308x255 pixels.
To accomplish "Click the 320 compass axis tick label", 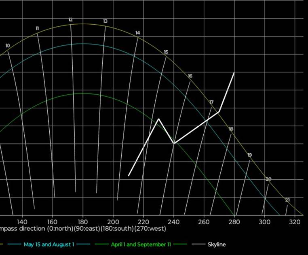I will pyautogui.click(x=295, y=222).
